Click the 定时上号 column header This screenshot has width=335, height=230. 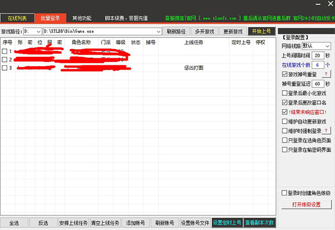(241, 42)
